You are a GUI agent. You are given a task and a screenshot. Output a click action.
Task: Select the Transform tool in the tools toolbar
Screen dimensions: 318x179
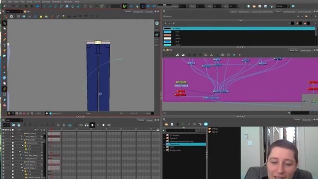(4, 23)
